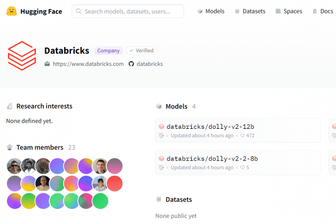Click the first team member avatar photo
Image resolution: width=336 pixels, height=224 pixels.
click(x=14, y=166)
